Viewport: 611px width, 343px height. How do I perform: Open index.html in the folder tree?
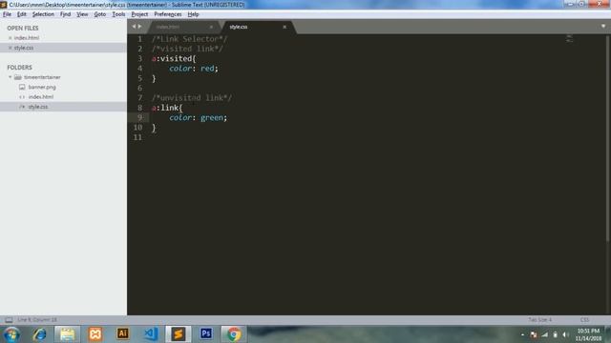[x=40, y=97]
